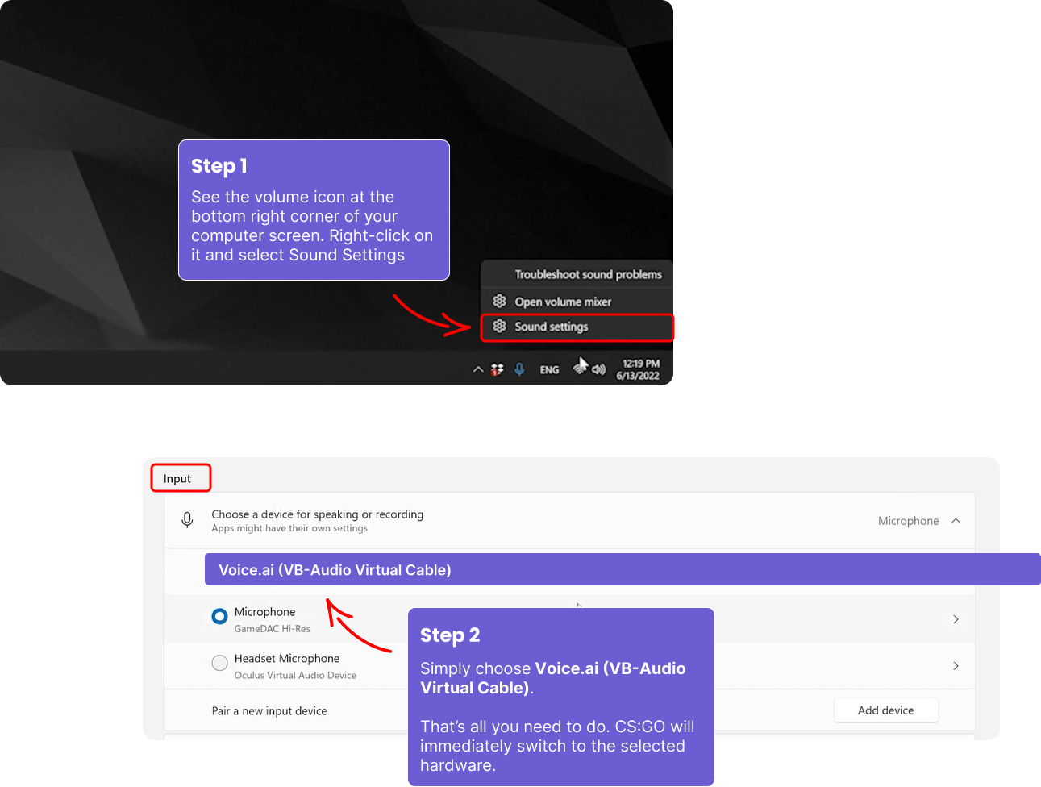Collapse the Microphone device list chevron
Screen dimensions: 1041x787
tap(956, 521)
